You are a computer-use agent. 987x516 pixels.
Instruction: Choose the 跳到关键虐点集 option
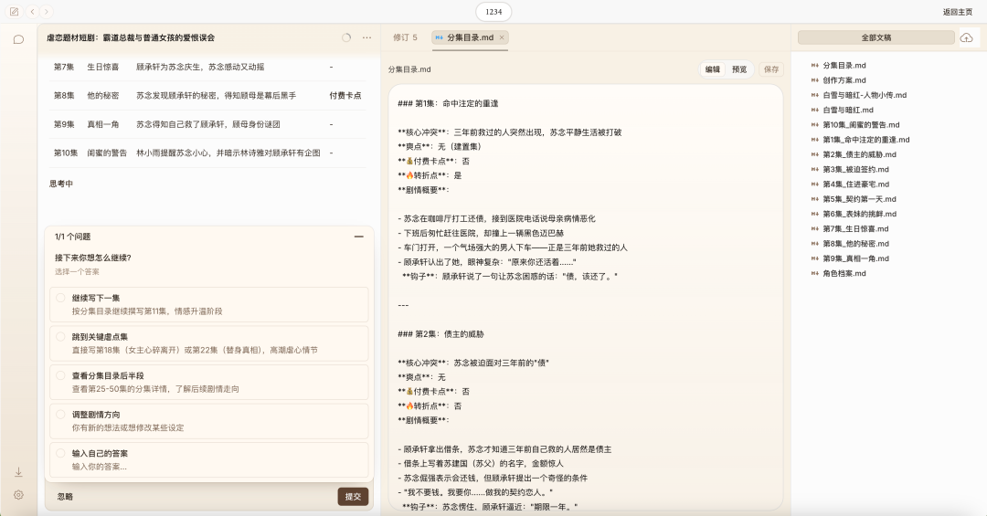click(x=60, y=336)
